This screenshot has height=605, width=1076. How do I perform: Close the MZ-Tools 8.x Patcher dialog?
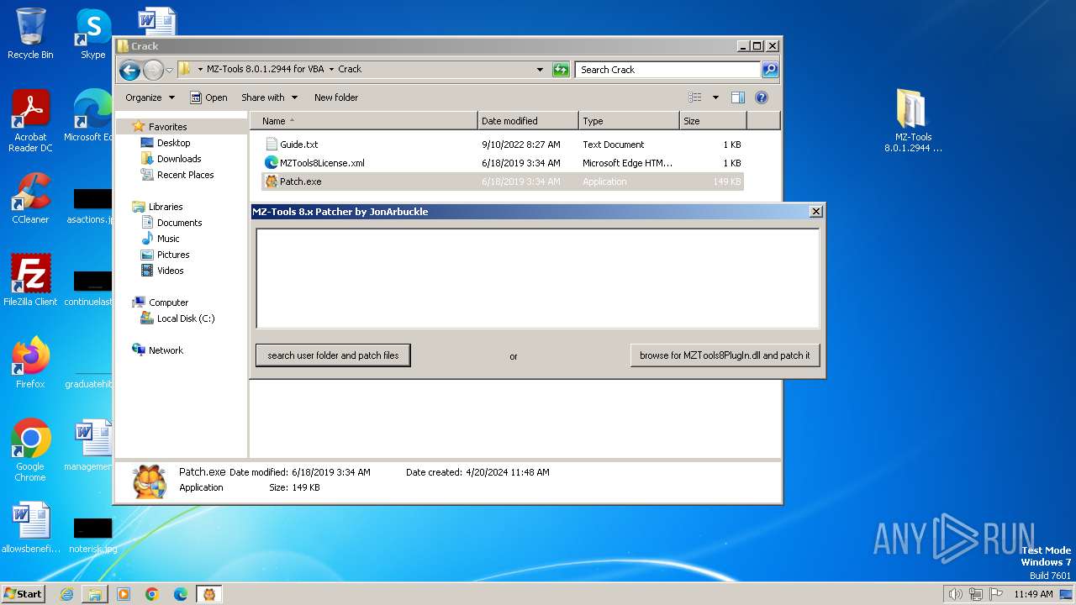[x=815, y=212]
